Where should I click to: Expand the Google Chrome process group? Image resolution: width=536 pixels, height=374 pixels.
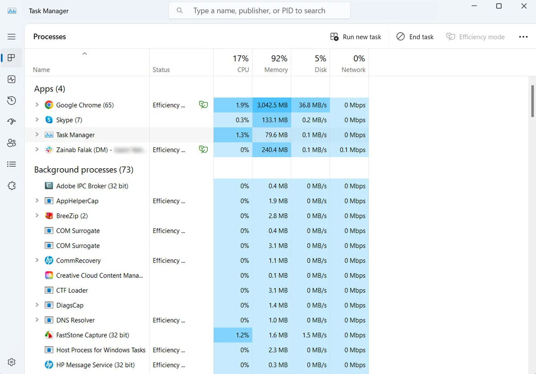37,105
